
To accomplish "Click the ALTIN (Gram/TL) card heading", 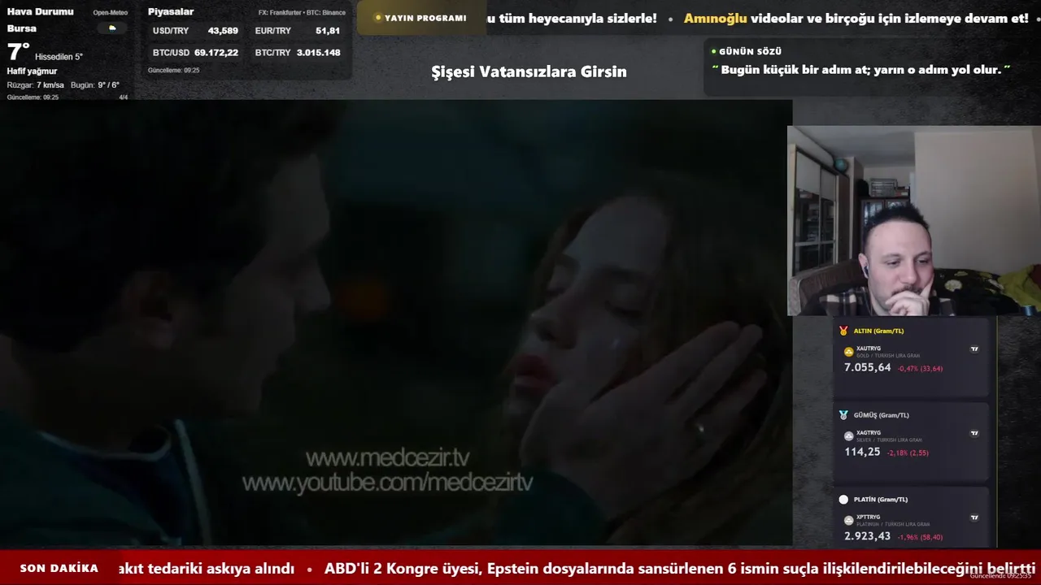I will pyautogui.click(x=878, y=331).
